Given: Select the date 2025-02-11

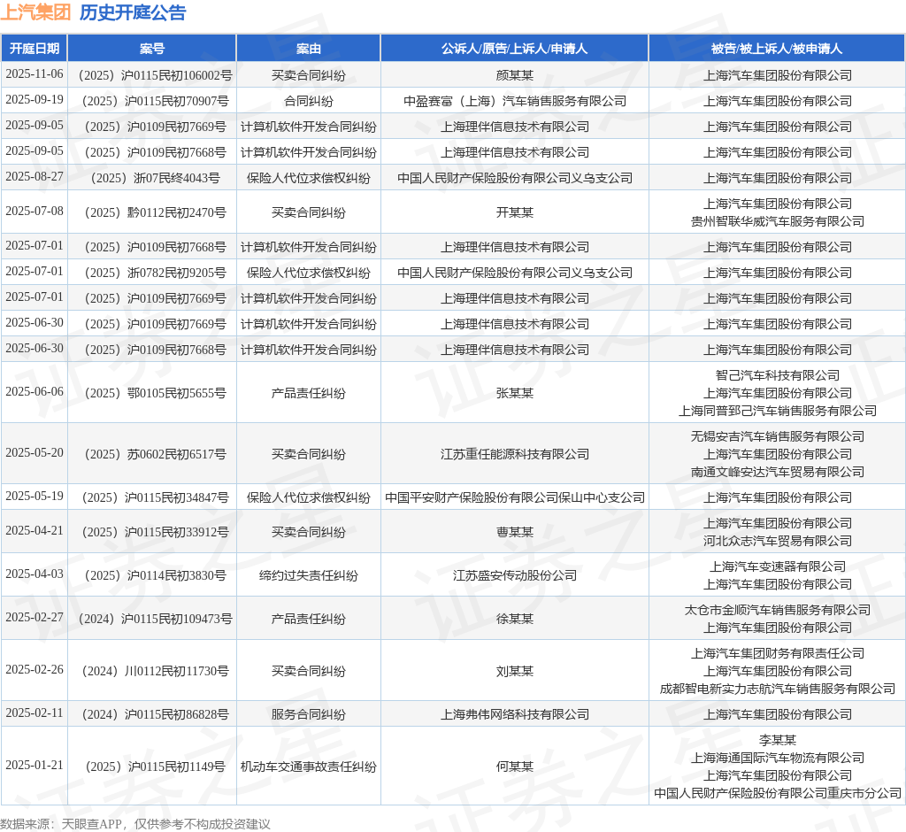Looking at the screenshot, I should [35, 713].
